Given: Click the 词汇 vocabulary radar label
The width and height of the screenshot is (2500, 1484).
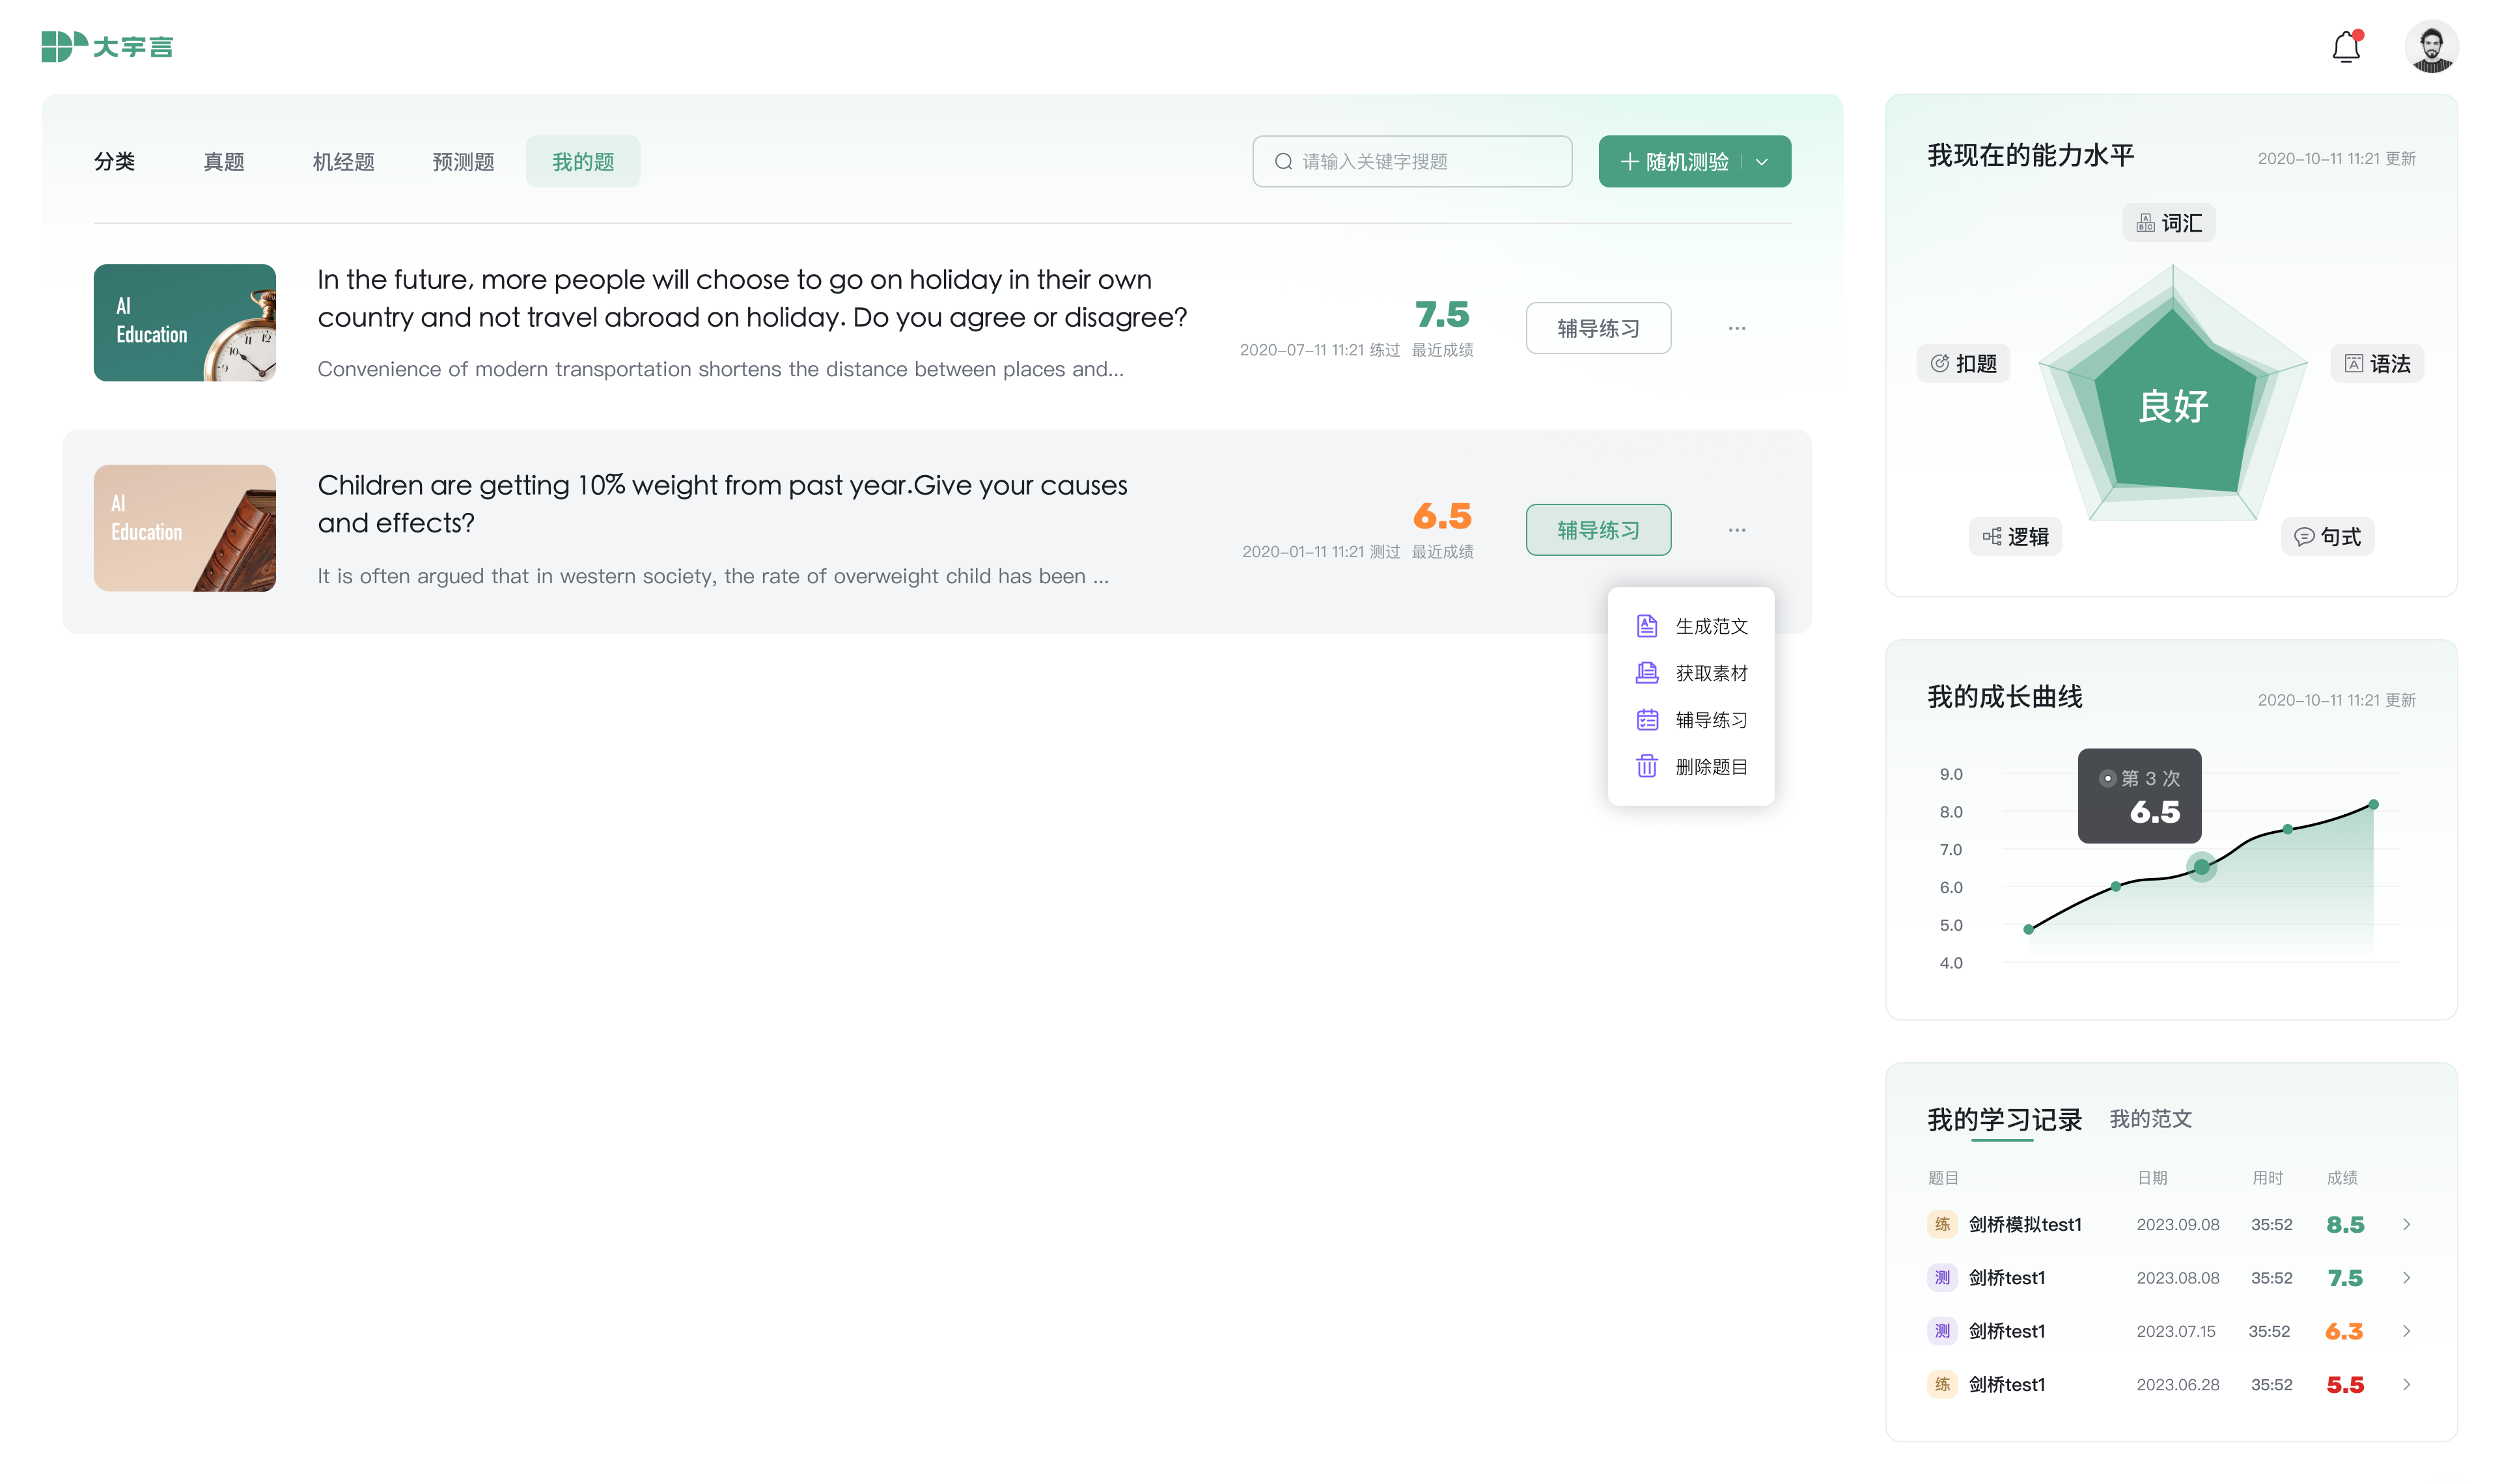Looking at the screenshot, I should 2169,223.
